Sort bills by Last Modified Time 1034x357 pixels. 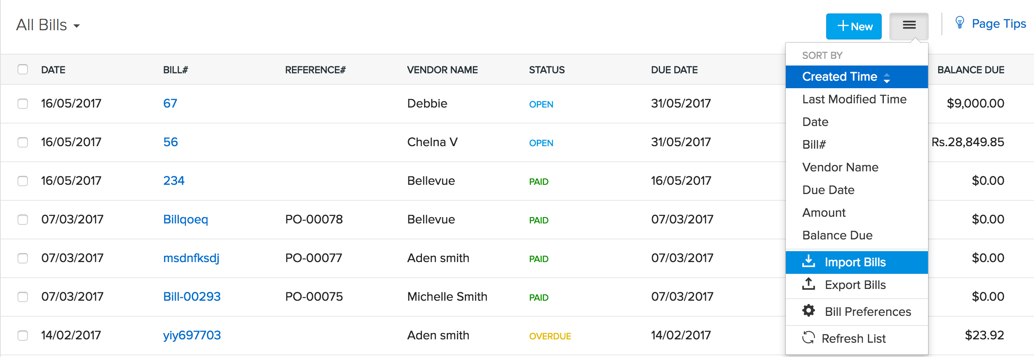pos(854,99)
